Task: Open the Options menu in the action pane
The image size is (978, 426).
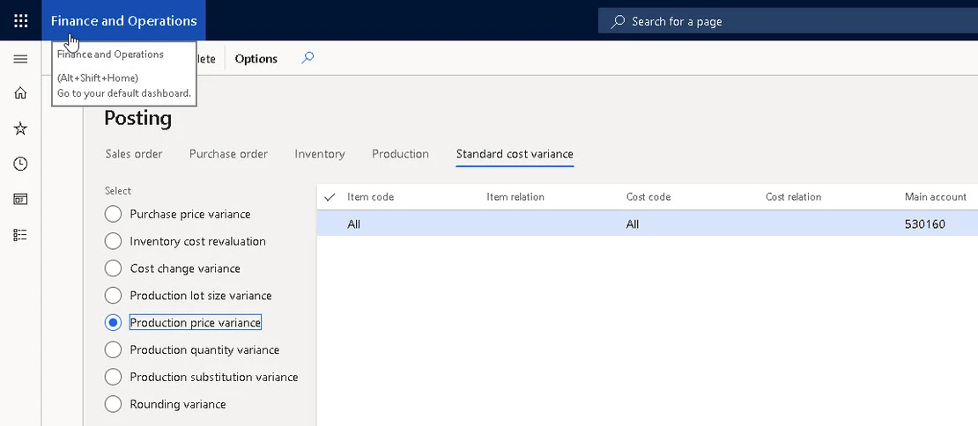Action: [x=256, y=59]
